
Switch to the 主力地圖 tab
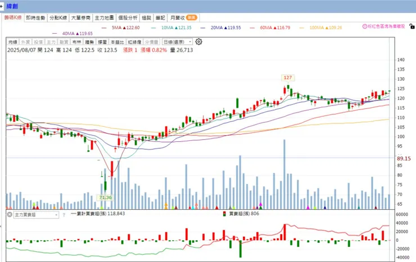(104, 18)
